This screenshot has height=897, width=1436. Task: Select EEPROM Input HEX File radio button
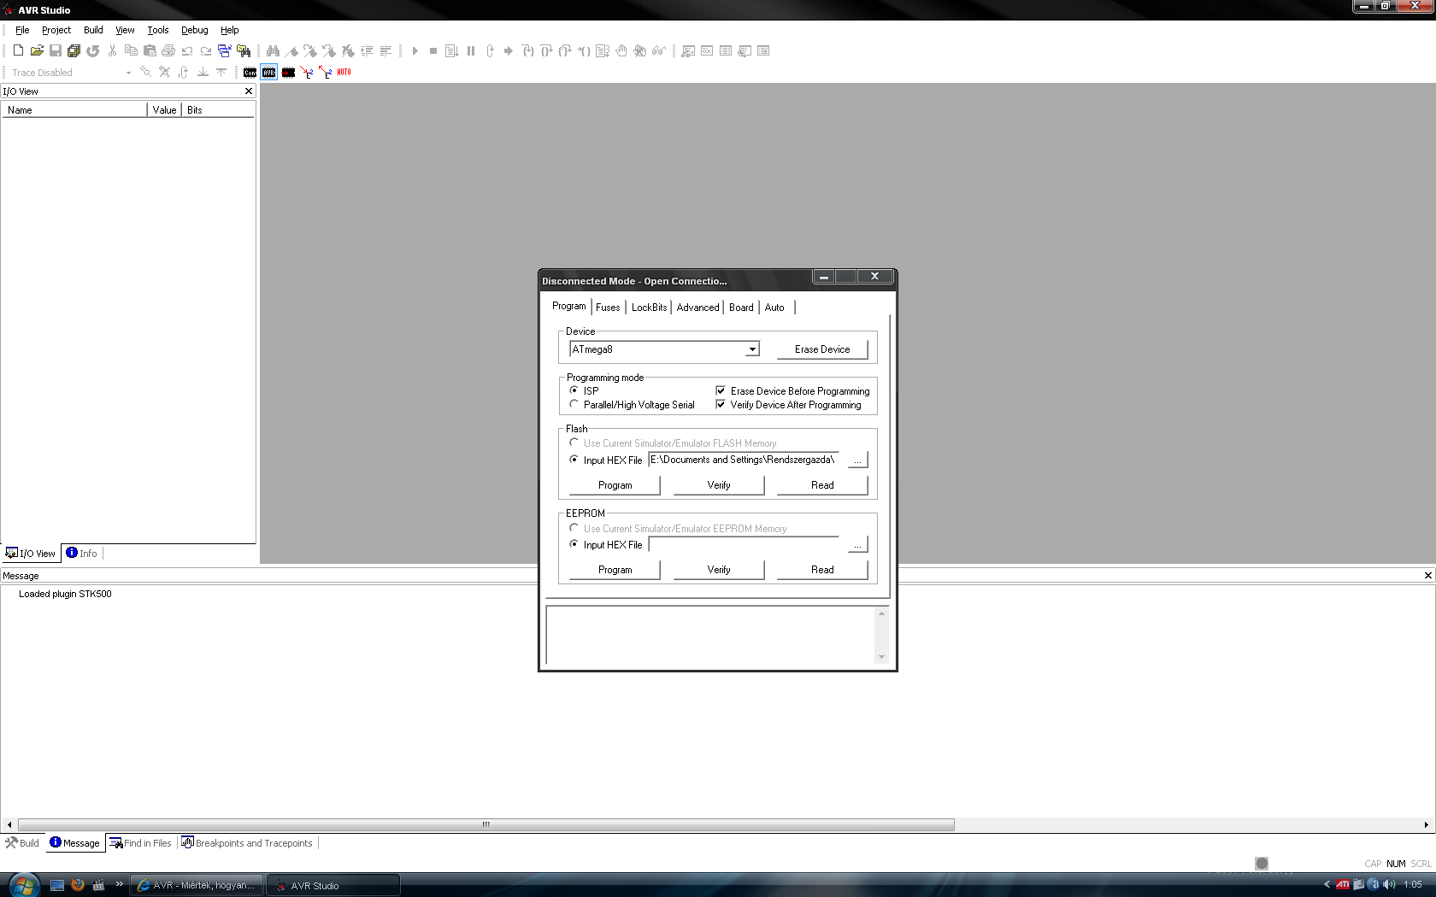tap(574, 544)
